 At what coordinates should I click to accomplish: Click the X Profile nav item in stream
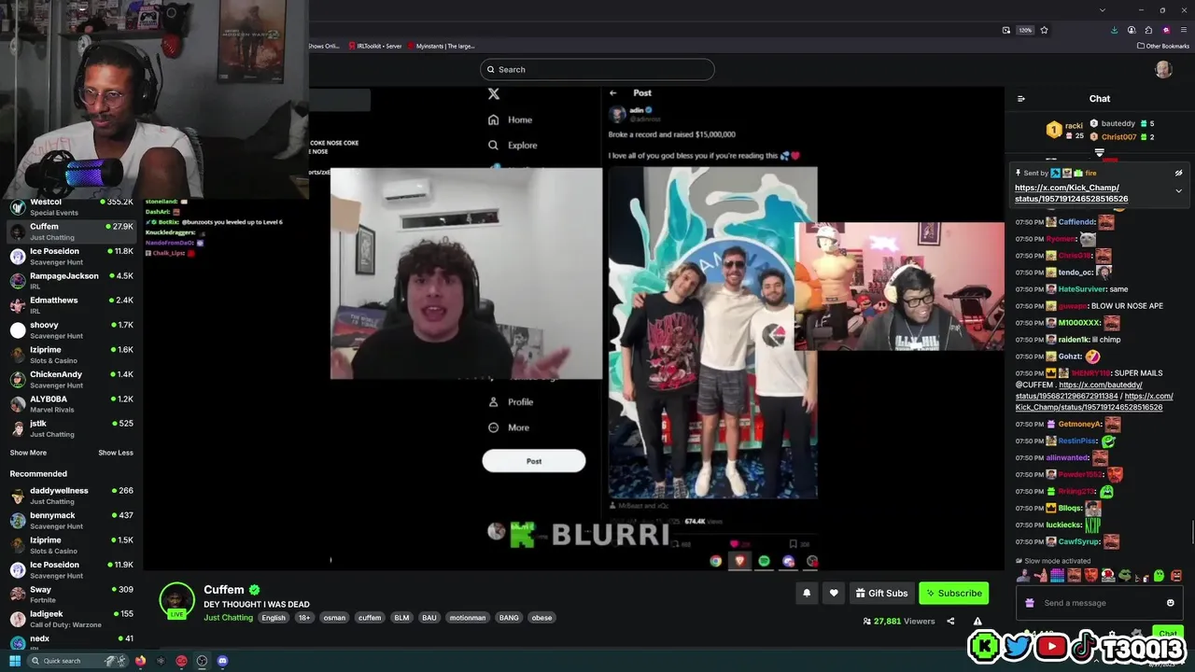[x=511, y=402]
